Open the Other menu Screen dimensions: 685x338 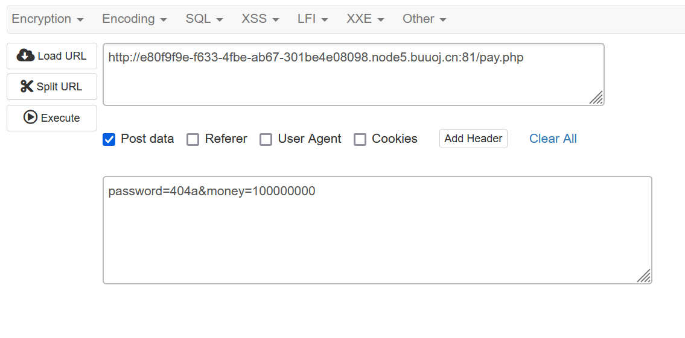click(425, 19)
